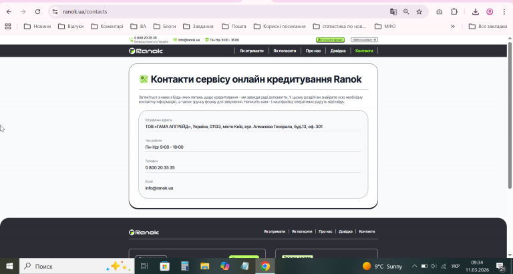Click the info@ranok.ua email in top strip
Screen dimensions: 513x274
point(189,40)
